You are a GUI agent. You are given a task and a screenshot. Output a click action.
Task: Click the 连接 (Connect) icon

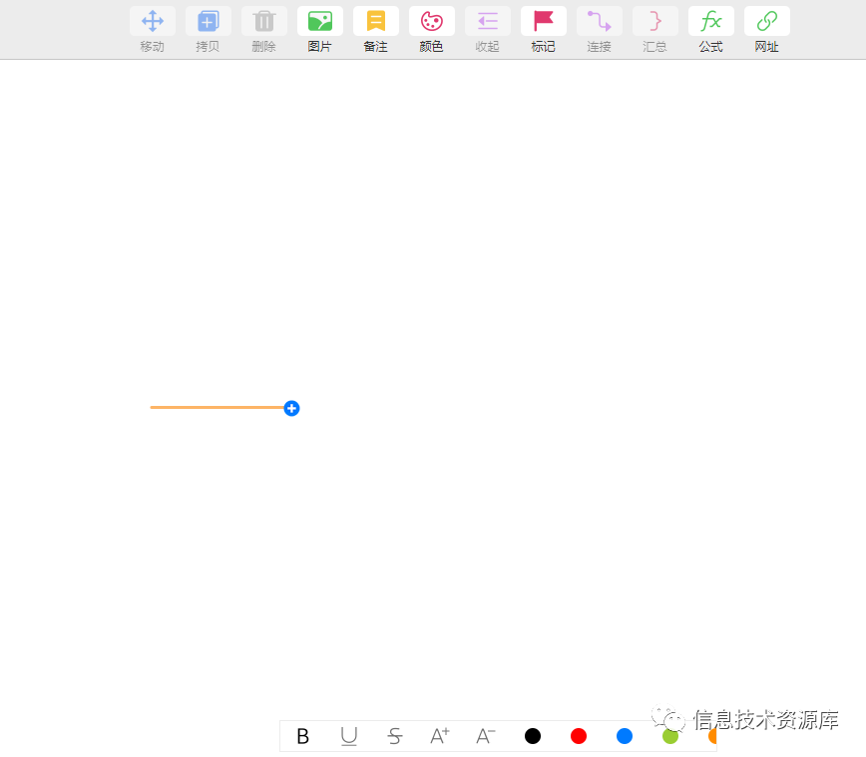(x=600, y=22)
